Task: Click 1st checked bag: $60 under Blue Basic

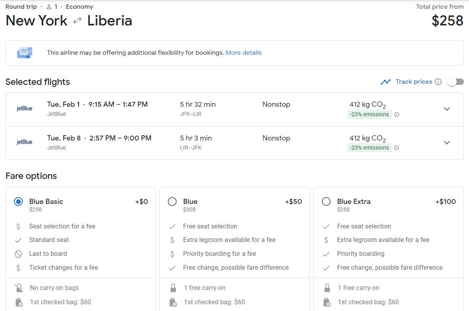Action: (60, 302)
